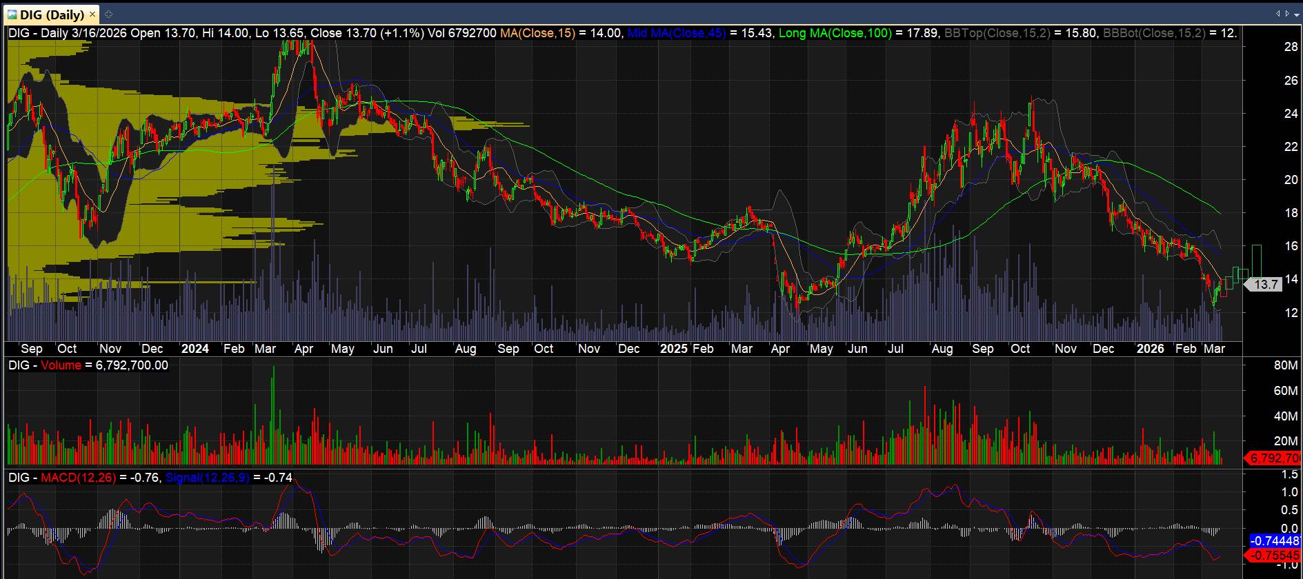Viewport: 1303px width, 579px height.
Task: Click the Long MA(Close,100) legend label
Action: point(835,33)
